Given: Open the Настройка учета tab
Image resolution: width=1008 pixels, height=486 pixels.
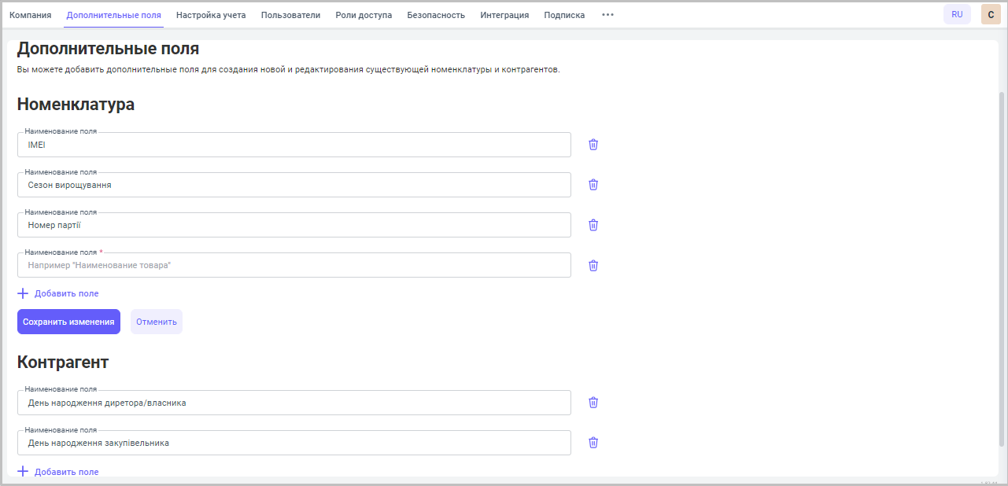Looking at the screenshot, I should click(211, 15).
